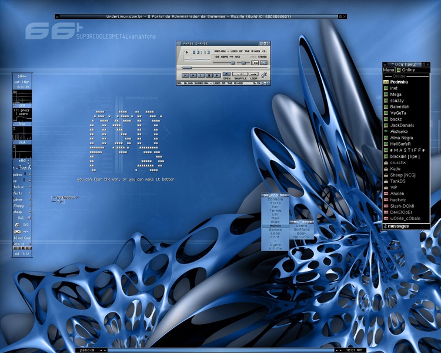
Task: Select contact scuzzy in Licq list
Action: coord(406,101)
